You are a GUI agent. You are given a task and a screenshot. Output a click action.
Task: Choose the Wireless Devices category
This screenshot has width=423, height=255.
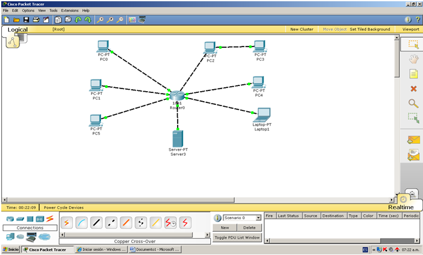pos(40,219)
